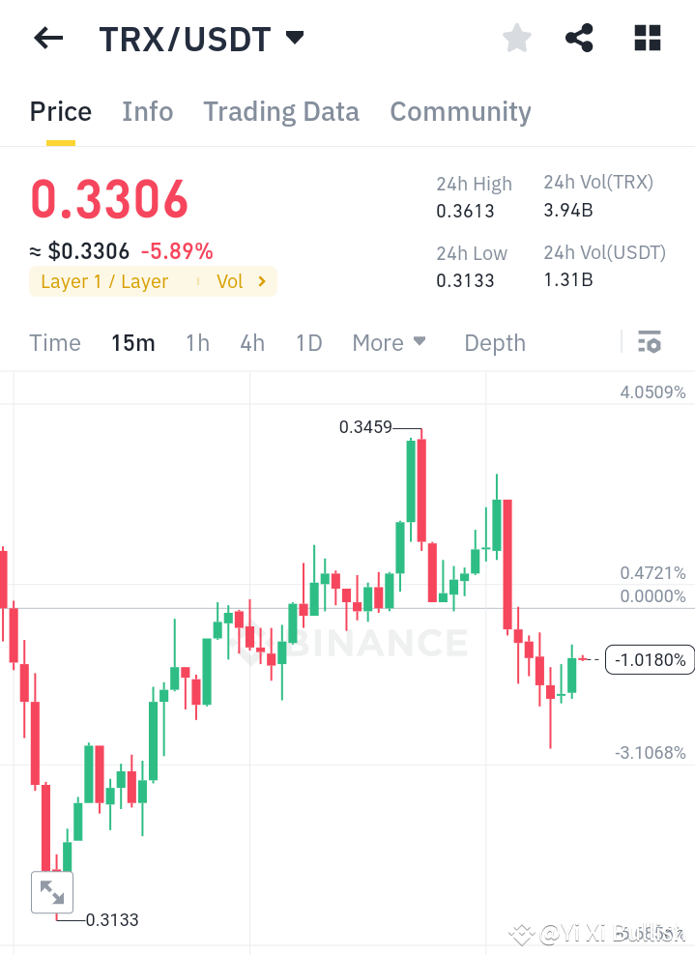This screenshot has height=955, width=695.
Task: Select the 0.3459 high candle marker
Action: (367, 426)
